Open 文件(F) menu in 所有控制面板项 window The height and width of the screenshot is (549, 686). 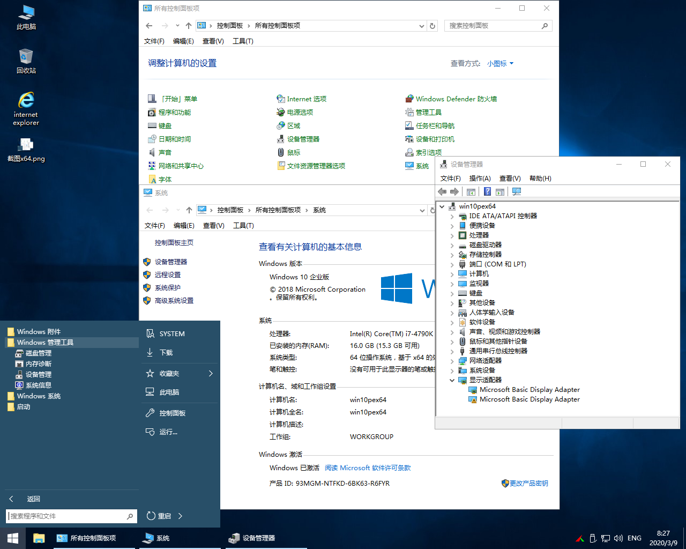pos(154,41)
